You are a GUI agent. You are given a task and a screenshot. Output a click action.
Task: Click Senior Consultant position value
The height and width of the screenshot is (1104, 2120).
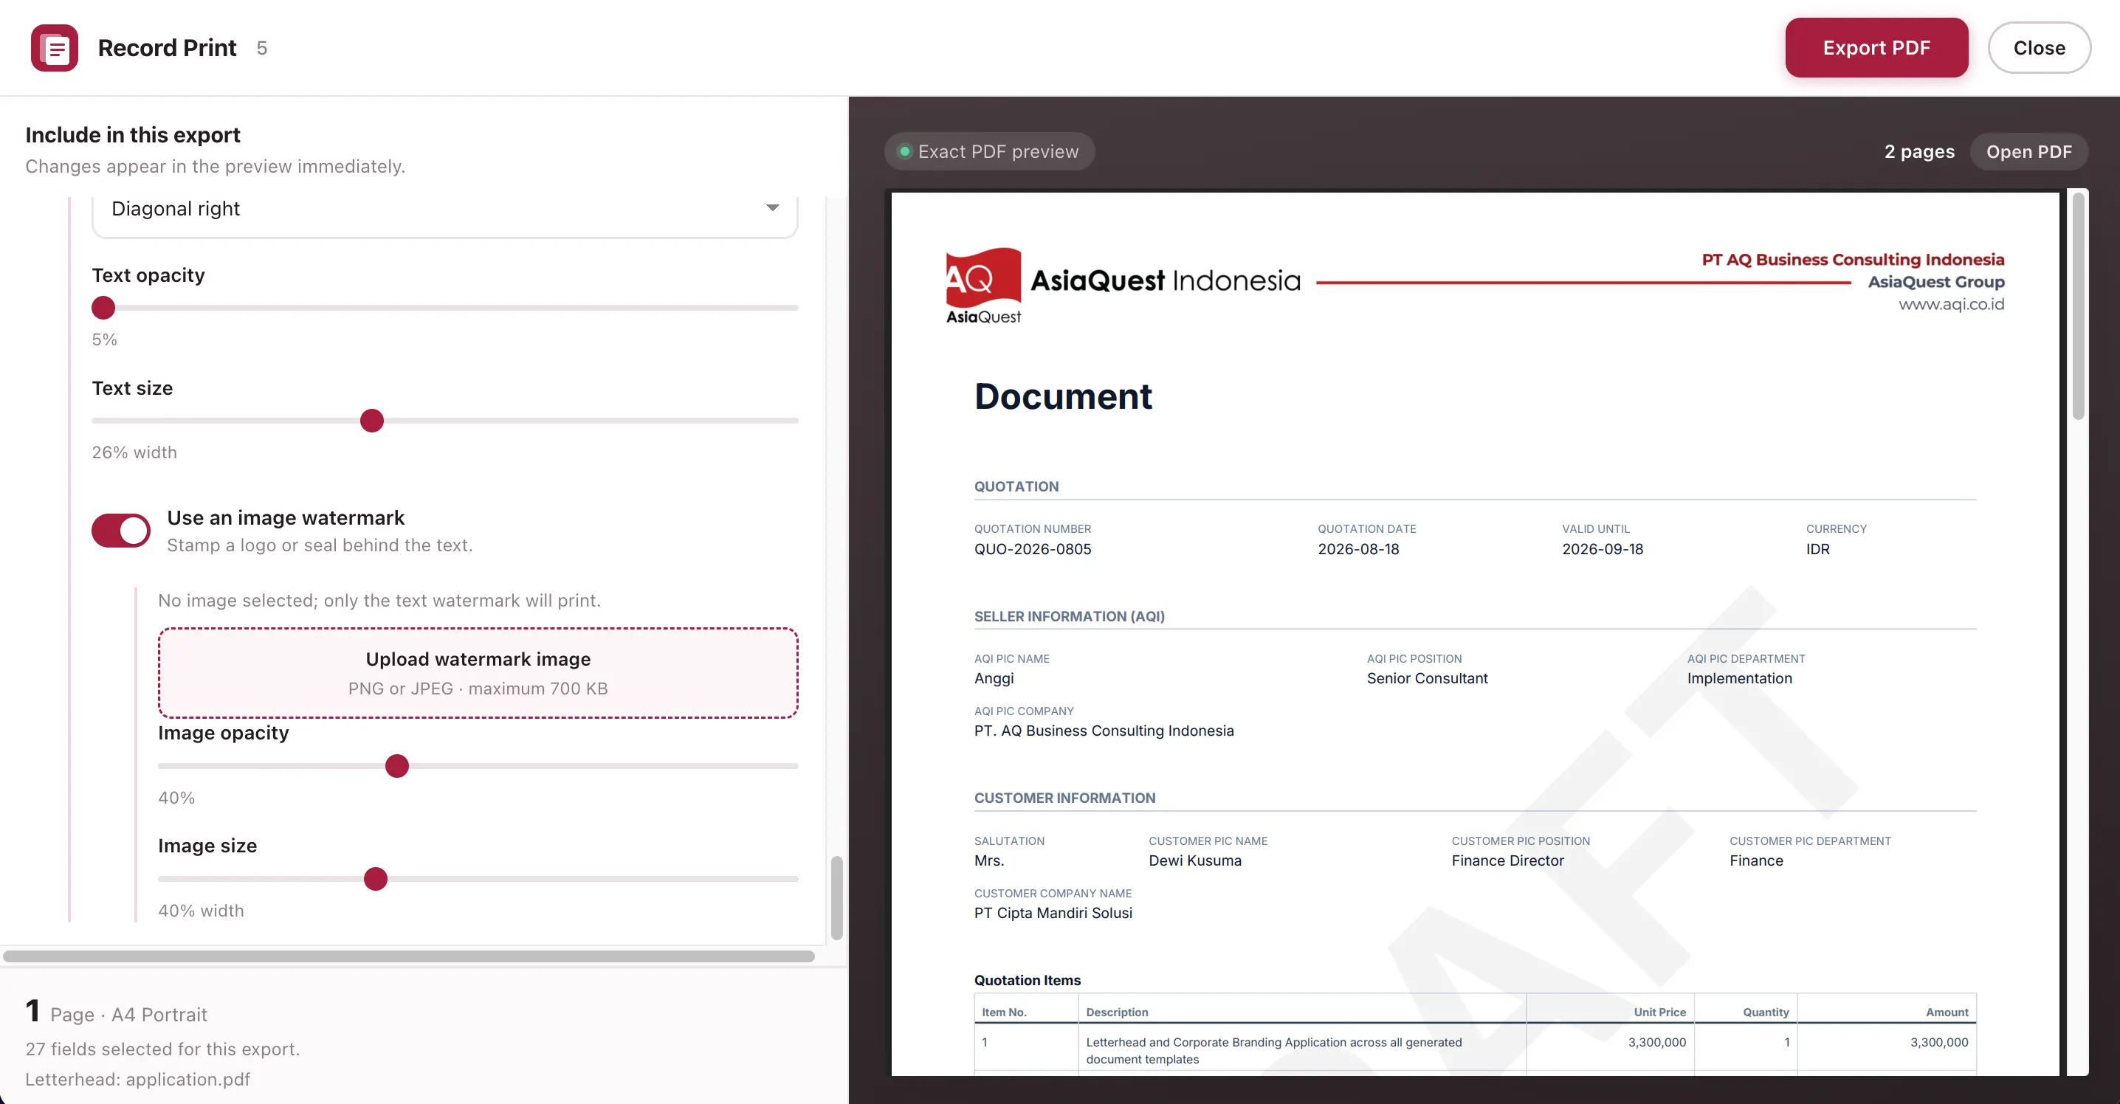pos(1427,679)
